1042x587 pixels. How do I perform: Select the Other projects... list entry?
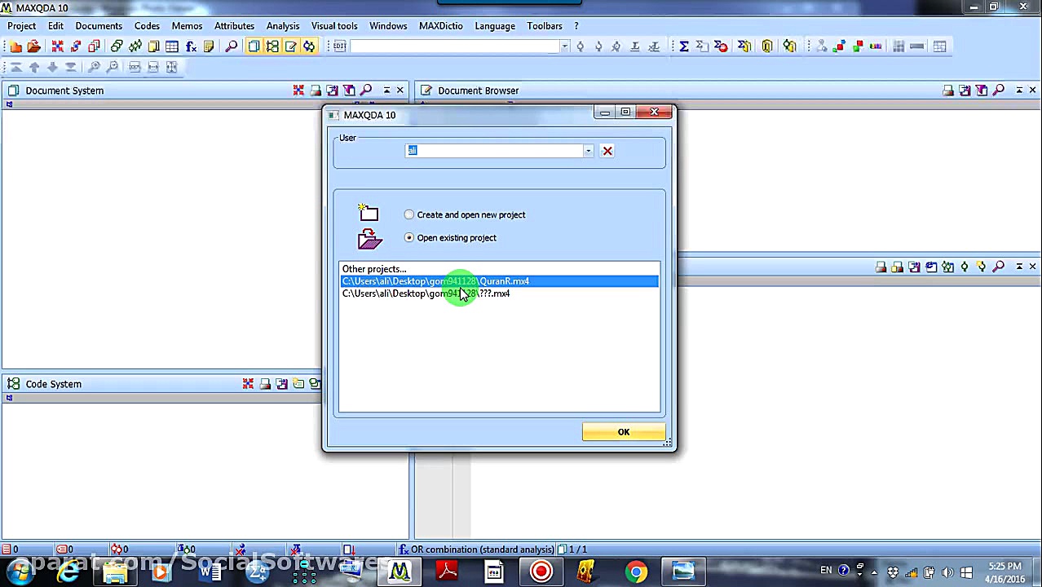pos(374,269)
